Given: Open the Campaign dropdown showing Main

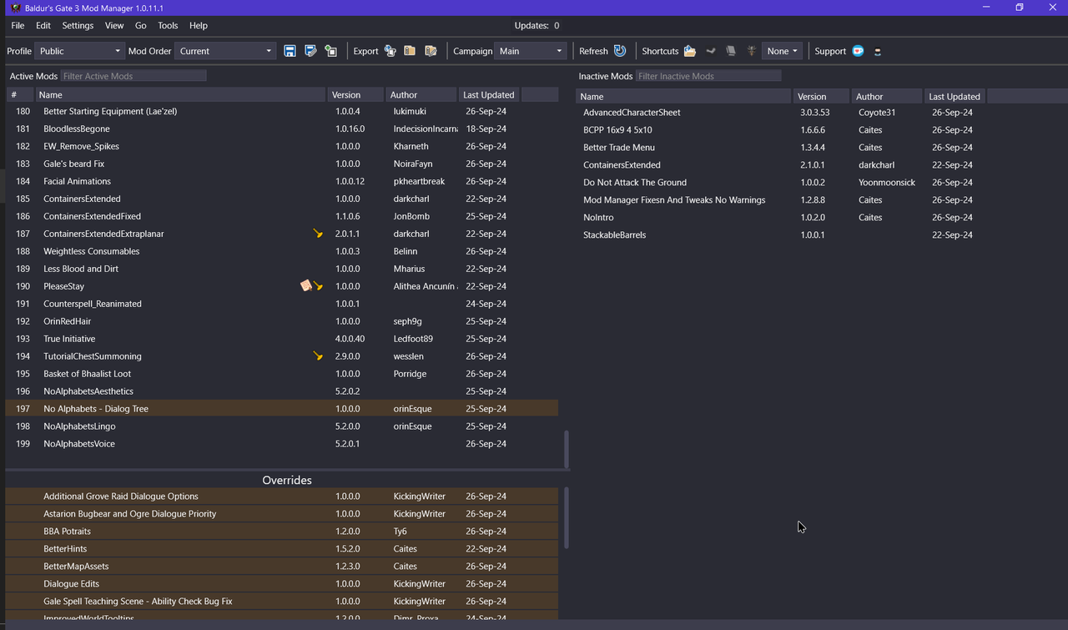Looking at the screenshot, I should [x=531, y=51].
